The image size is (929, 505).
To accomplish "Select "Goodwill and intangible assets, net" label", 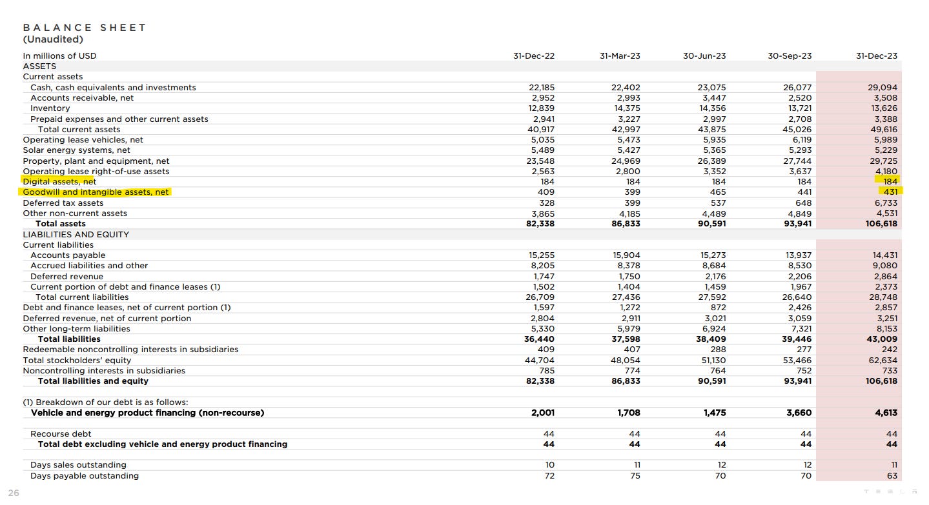I will [96, 192].
